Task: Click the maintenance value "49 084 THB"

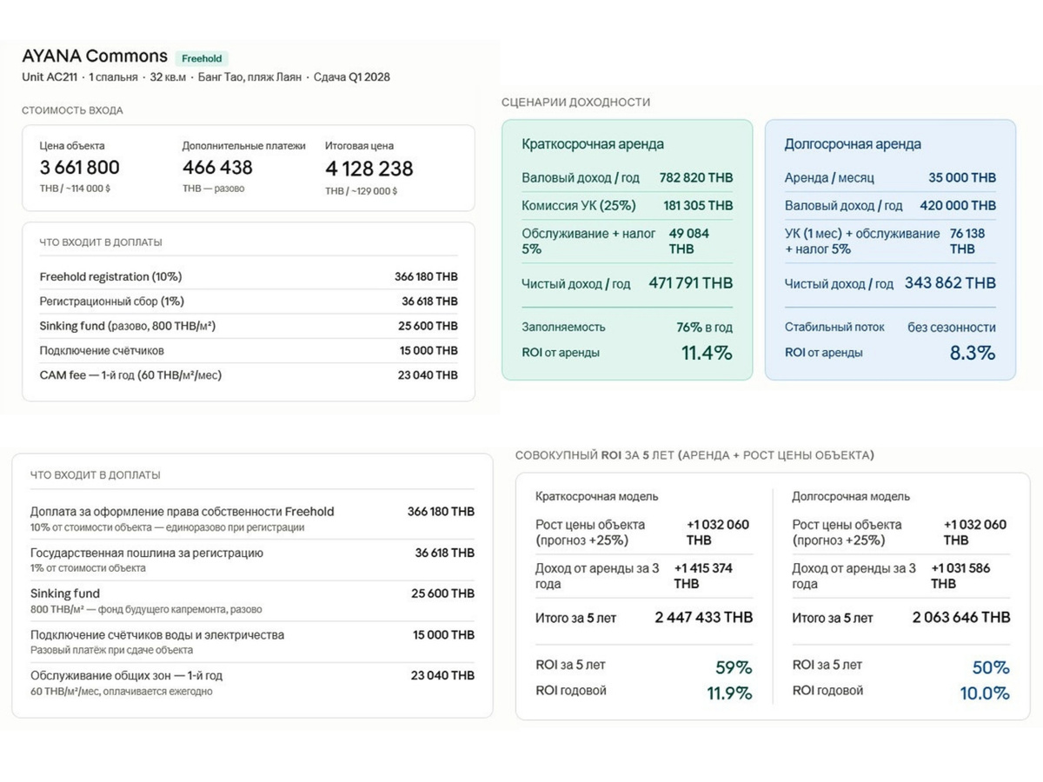Action: (689, 242)
